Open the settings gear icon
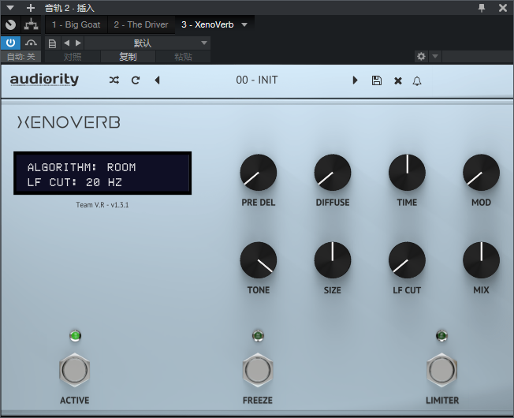The image size is (514, 418). click(x=421, y=56)
